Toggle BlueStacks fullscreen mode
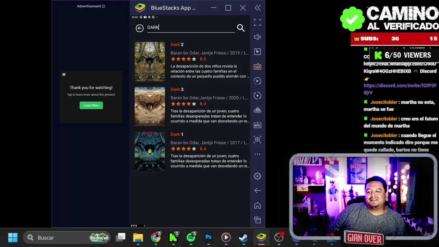This screenshot has height=247, width=439. (x=257, y=22)
